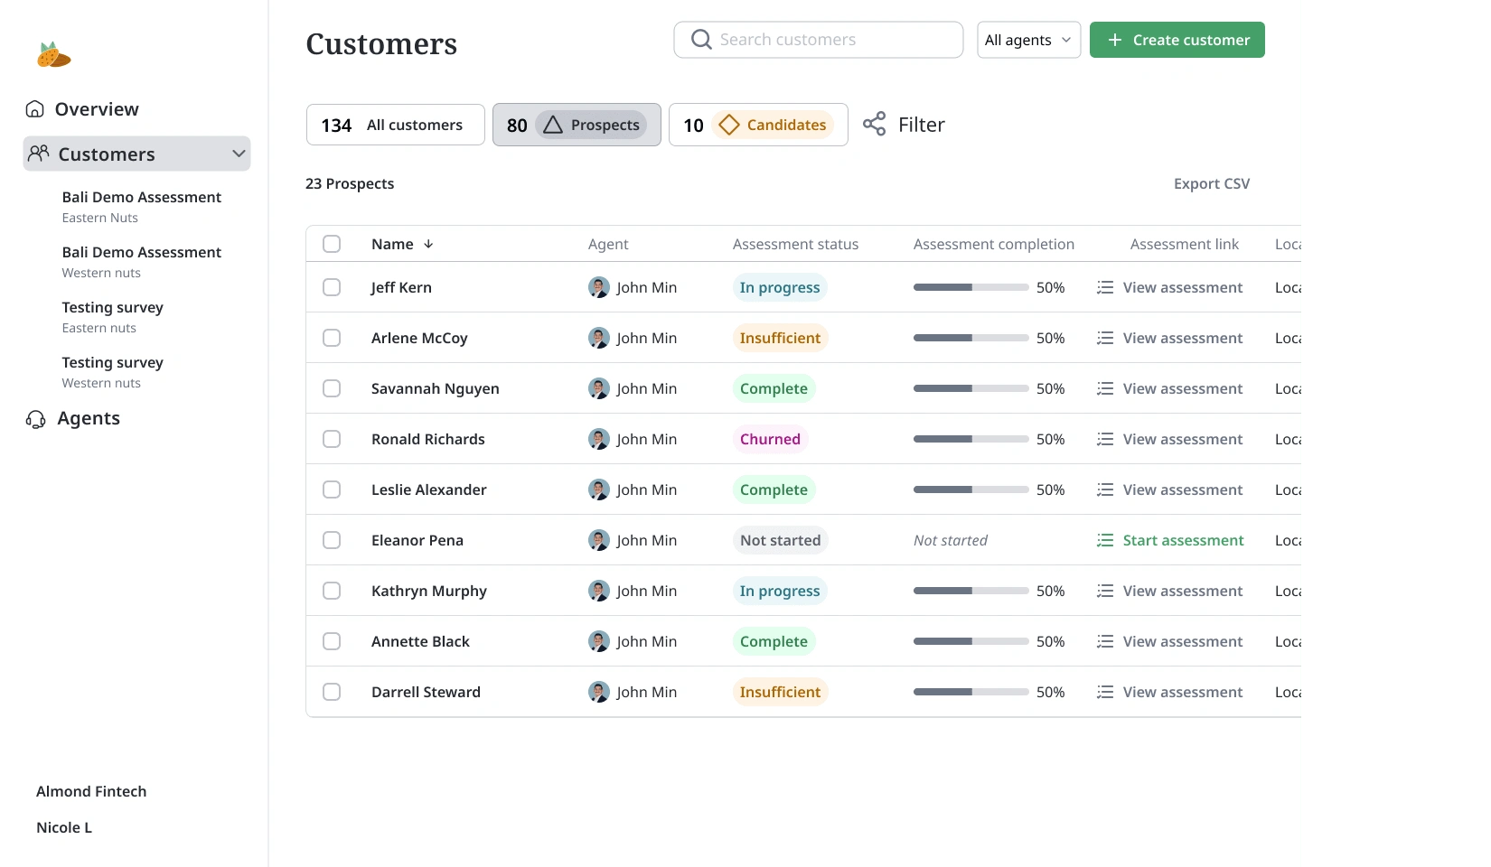Viewport: 1491px width, 867px height.
Task: Click John Min avatar in Eleanor Pena row
Action: click(598, 540)
